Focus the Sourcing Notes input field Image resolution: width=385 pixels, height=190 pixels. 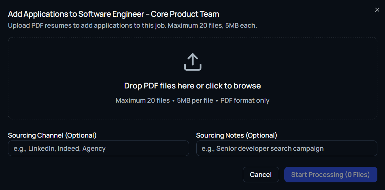point(286,149)
